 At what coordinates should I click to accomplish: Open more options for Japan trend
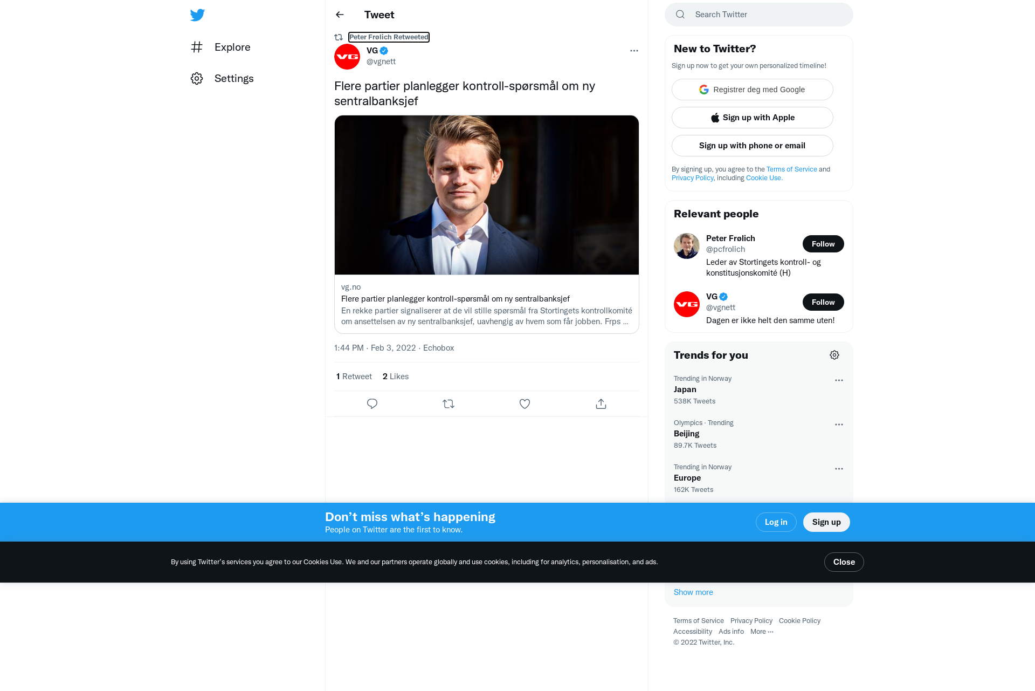click(839, 380)
